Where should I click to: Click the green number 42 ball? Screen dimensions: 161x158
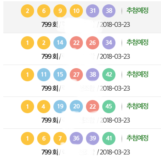point(109,74)
